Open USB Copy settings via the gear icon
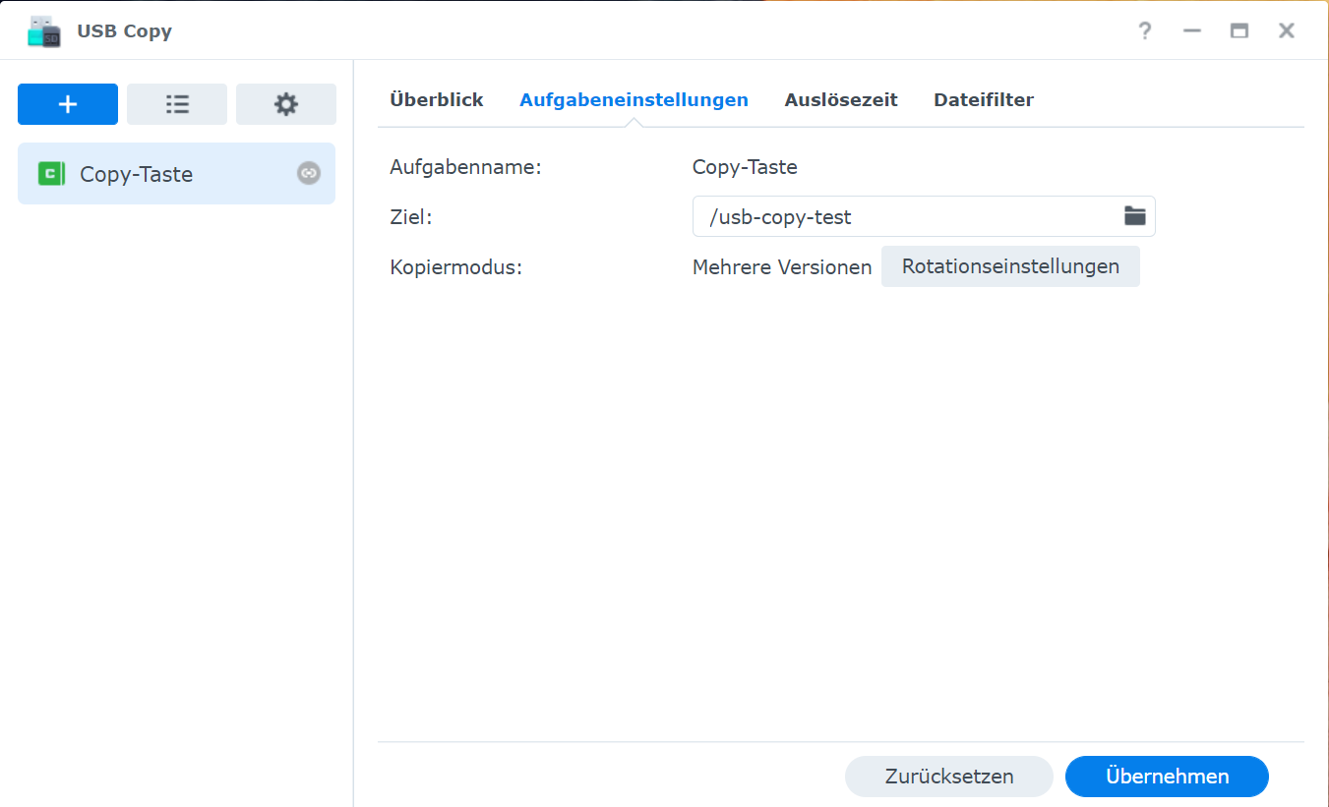The height and width of the screenshot is (807, 1329). point(285,103)
